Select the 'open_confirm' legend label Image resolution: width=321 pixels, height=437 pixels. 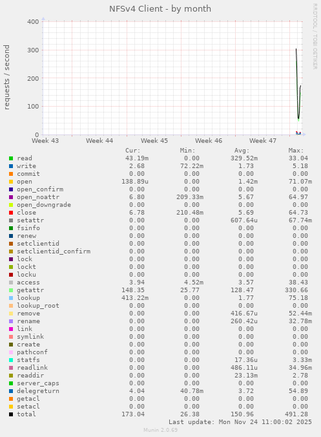tap(40, 189)
